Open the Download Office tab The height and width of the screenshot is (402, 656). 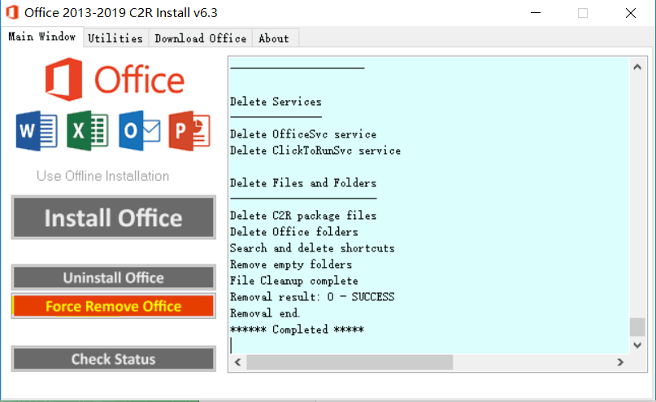[x=201, y=38]
